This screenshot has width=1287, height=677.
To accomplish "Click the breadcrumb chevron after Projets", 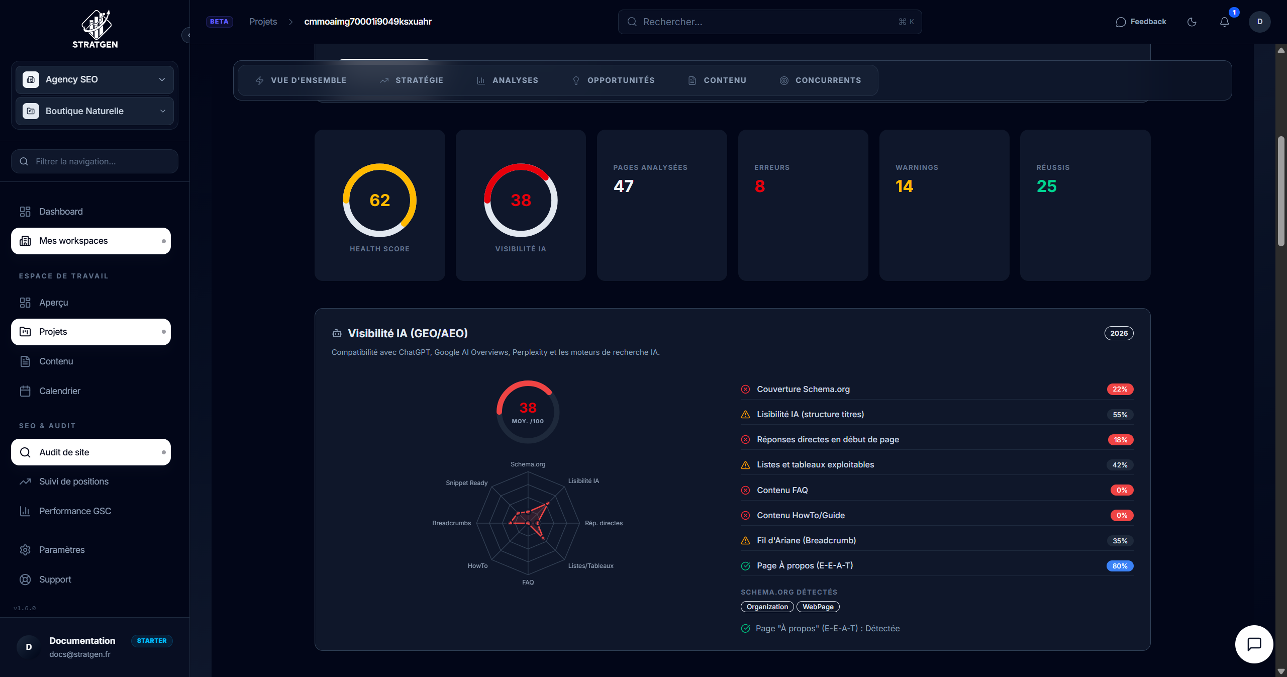I will [290, 22].
